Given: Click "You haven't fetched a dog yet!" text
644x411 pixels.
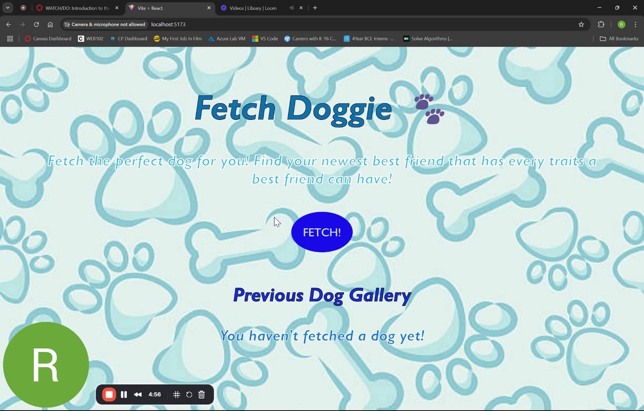Looking at the screenshot, I should click(x=322, y=336).
